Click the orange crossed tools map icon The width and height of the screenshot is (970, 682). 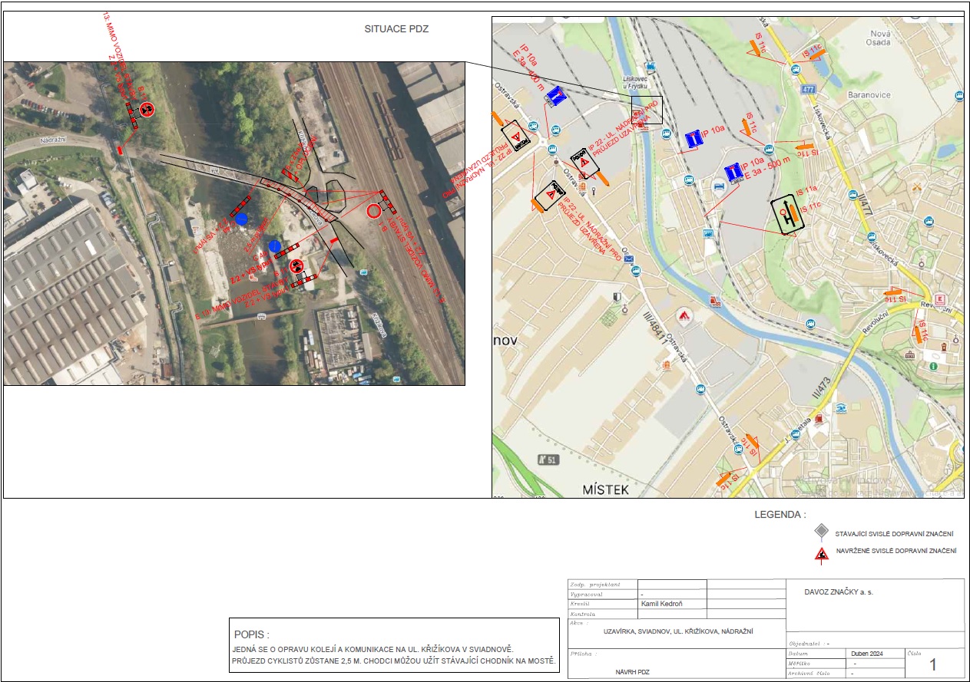tap(916, 186)
